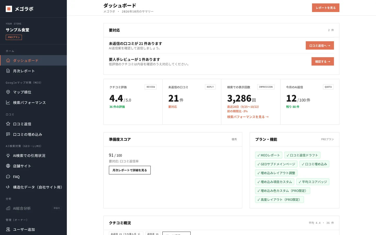Click the ✓ 平均スコアバッジ feature chip
Image resolution: width=376 pixels, height=235 pixels.
pyautogui.click(x=313, y=182)
